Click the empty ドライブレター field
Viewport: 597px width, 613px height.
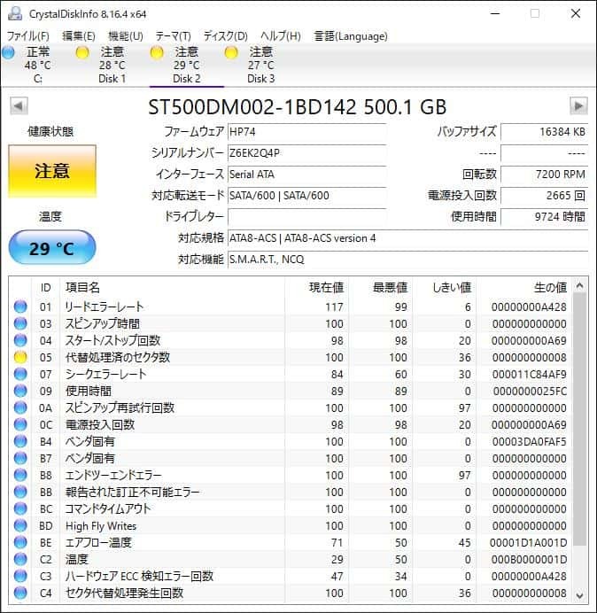(306, 216)
